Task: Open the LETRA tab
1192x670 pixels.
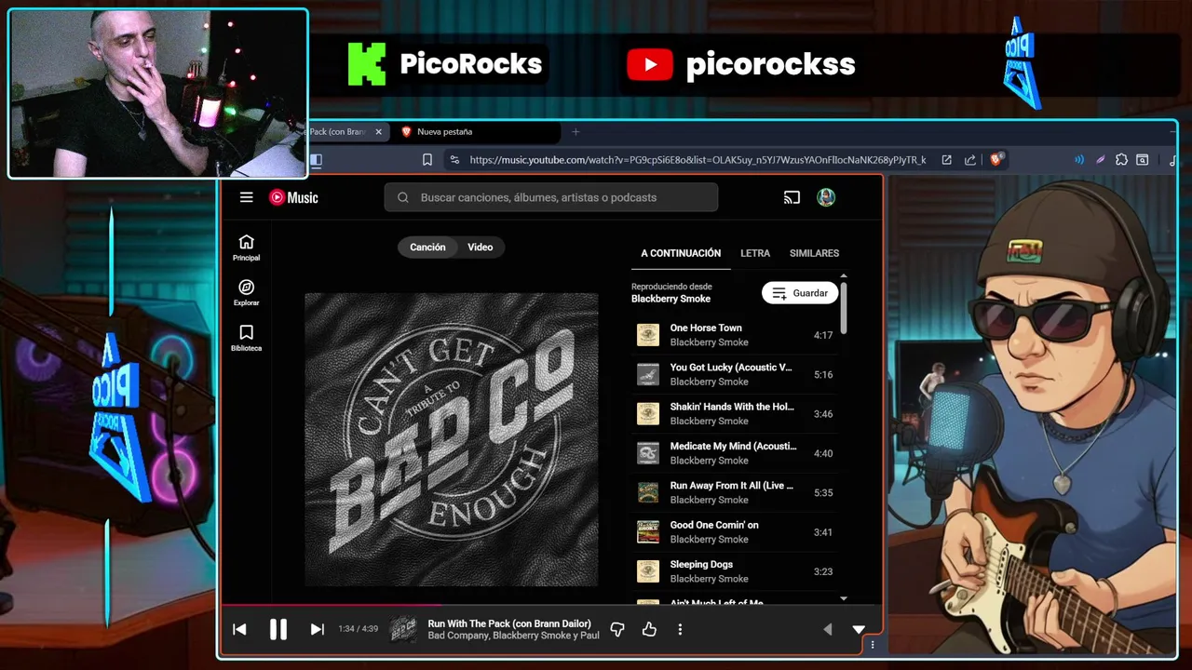Action: pos(755,253)
